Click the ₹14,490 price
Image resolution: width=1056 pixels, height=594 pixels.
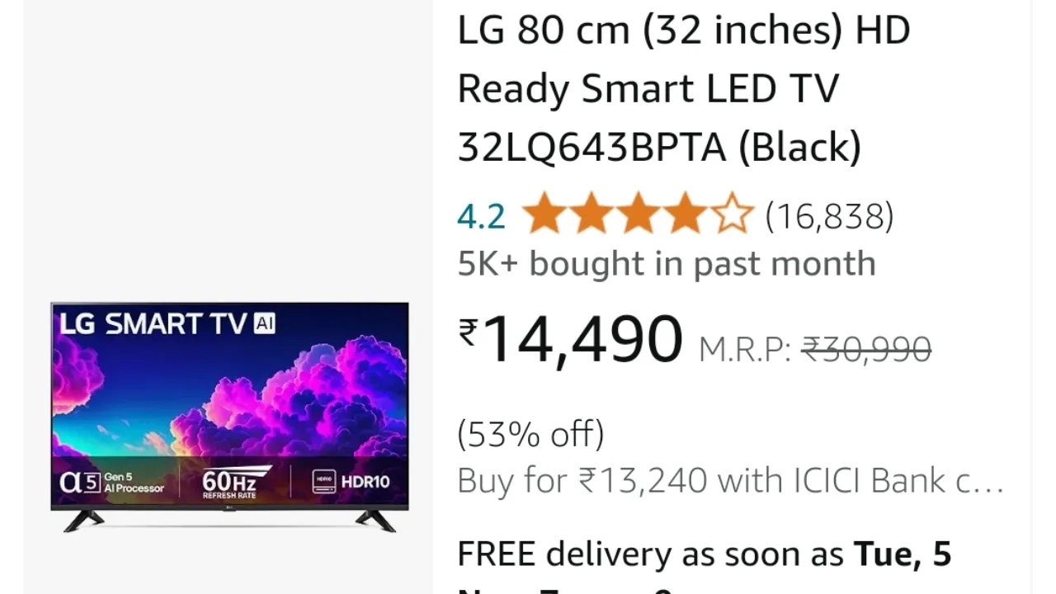[x=570, y=338]
